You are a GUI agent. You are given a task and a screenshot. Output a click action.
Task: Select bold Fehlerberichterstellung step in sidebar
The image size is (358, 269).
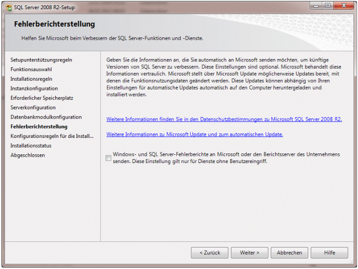pyautogui.click(x=39, y=127)
